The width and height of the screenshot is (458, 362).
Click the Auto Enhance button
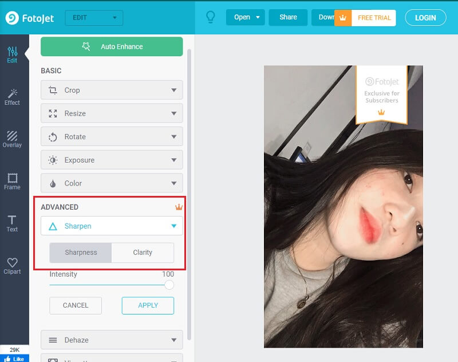(x=112, y=46)
